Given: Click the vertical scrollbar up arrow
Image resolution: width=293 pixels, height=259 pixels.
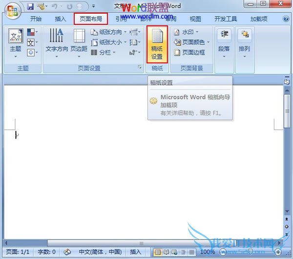Looking at the screenshot, I should [287, 91].
